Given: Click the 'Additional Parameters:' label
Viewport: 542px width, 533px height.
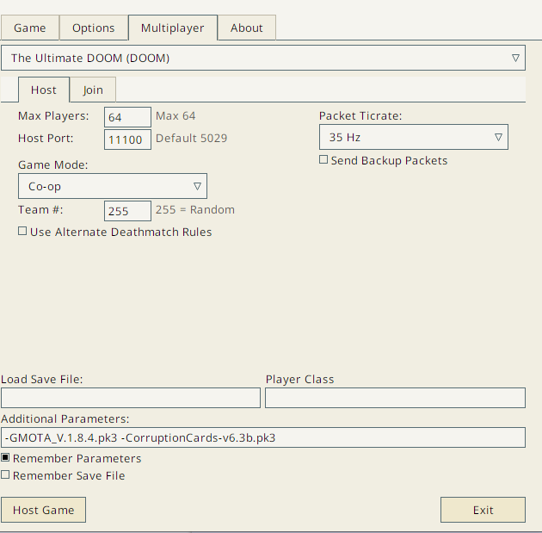Looking at the screenshot, I should tap(65, 418).
